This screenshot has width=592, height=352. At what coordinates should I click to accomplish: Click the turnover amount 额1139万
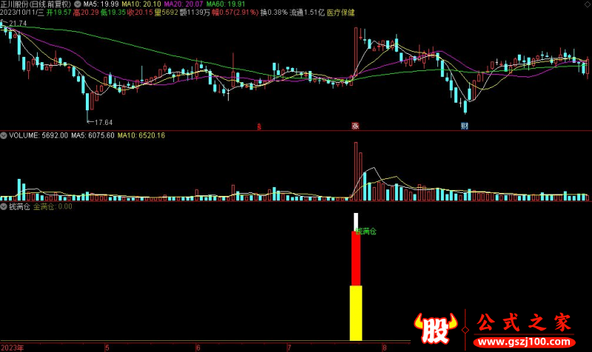pyautogui.click(x=195, y=13)
